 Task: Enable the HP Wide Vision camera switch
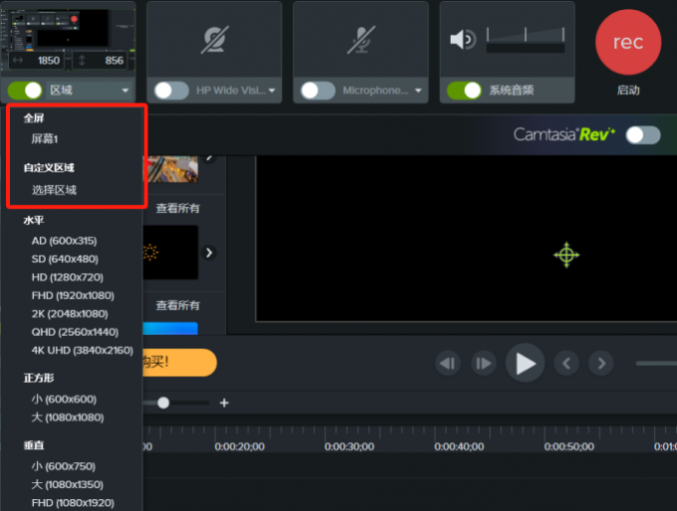171,90
